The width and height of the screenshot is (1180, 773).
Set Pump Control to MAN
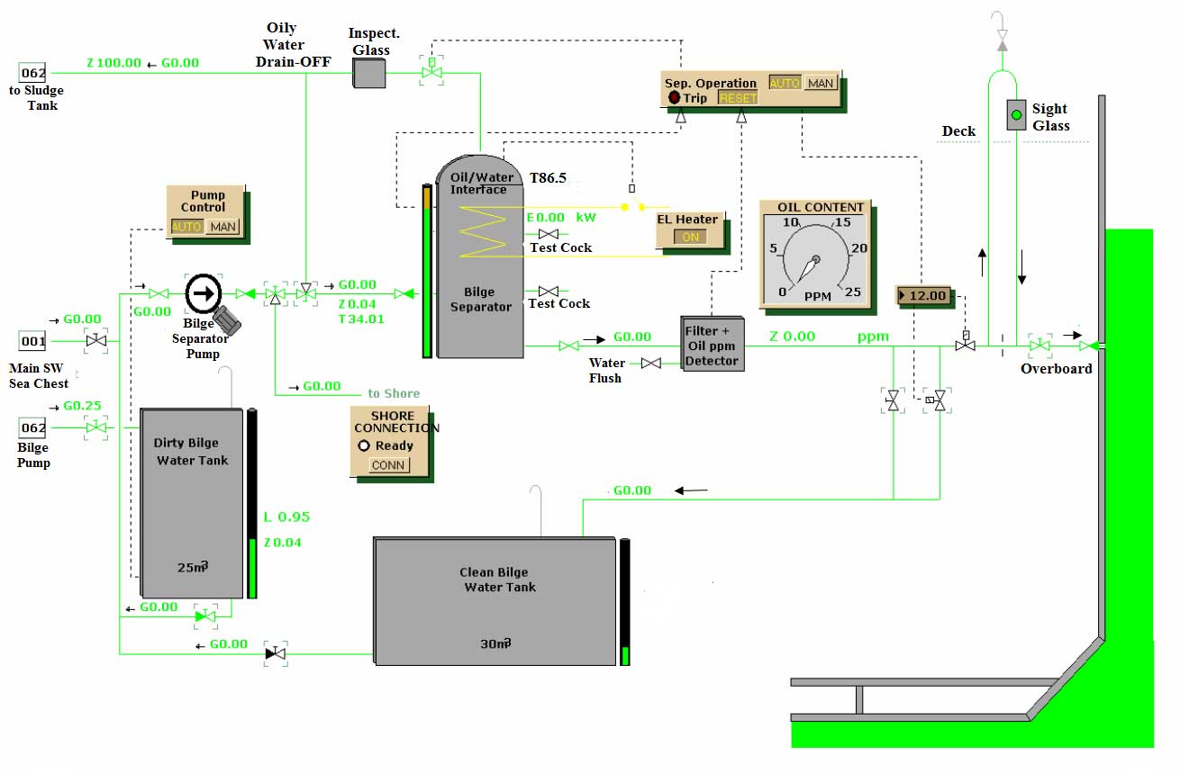222,227
